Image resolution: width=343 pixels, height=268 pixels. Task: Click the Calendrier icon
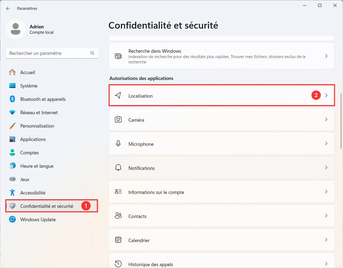coord(118,240)
